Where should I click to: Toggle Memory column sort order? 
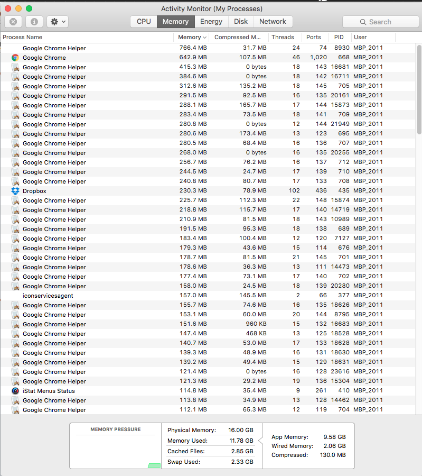pyautogui.click(x=192, y=37)
